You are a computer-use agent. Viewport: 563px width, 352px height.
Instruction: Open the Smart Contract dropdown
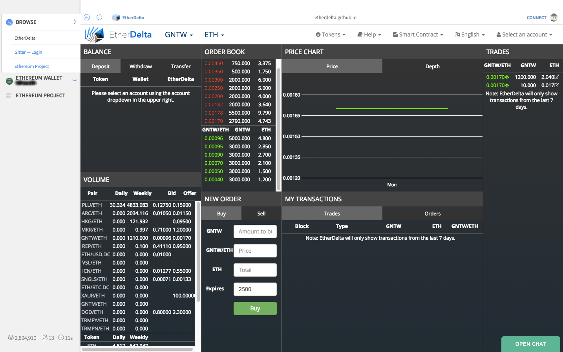click(x=418, y=35)
